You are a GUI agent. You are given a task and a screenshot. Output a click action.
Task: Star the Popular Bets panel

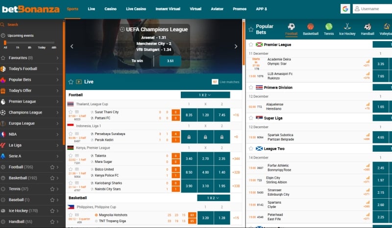pyautogui.click(x=251, y=29)
